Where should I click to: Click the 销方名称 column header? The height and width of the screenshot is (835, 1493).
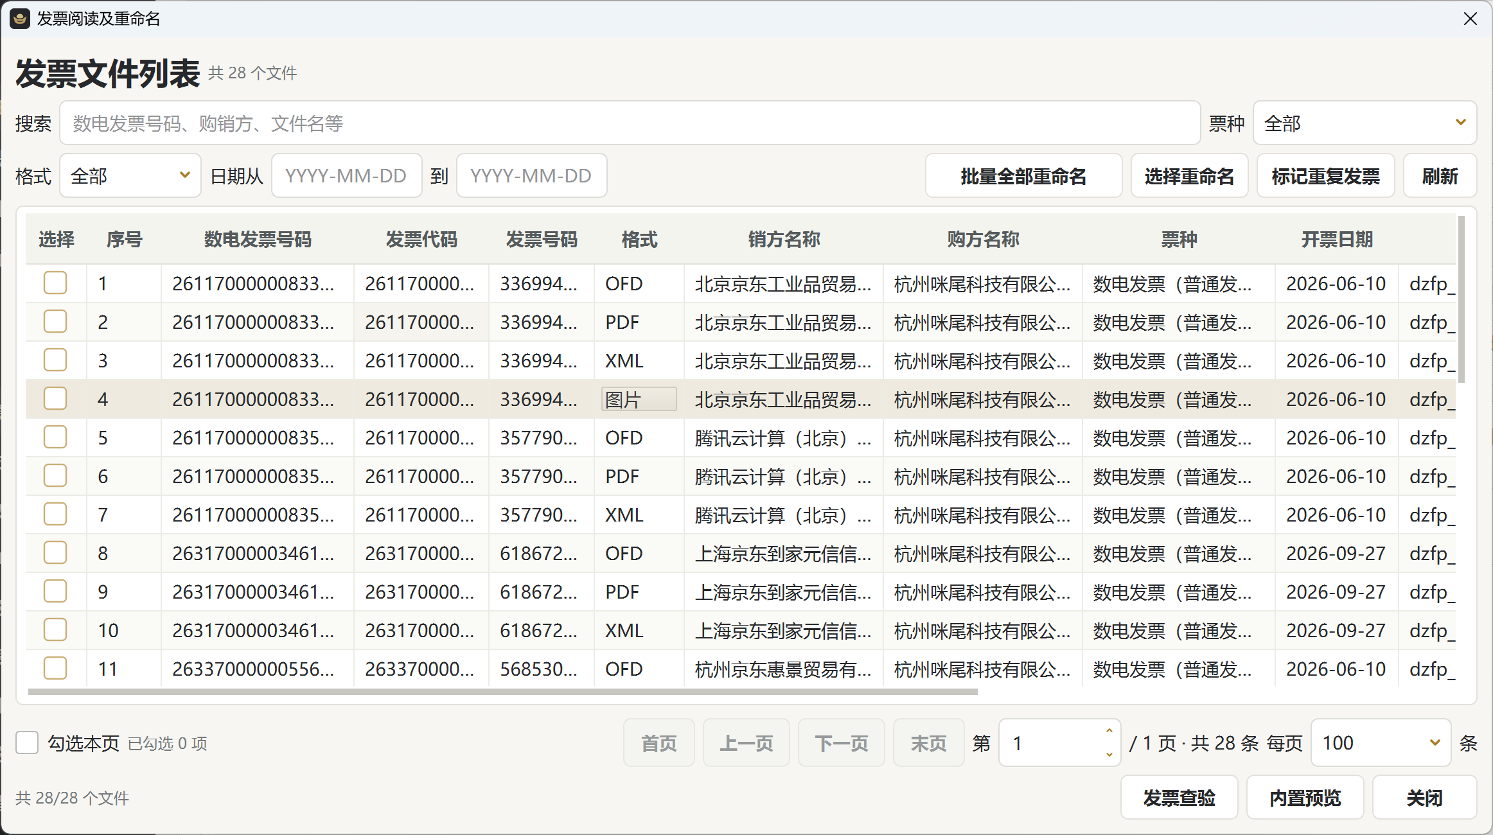tap(784, 240)
